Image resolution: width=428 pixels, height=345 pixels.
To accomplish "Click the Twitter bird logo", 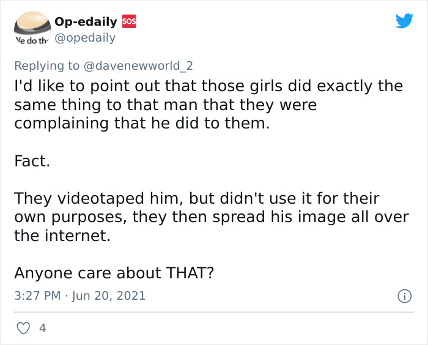I will tap(404, 21).
